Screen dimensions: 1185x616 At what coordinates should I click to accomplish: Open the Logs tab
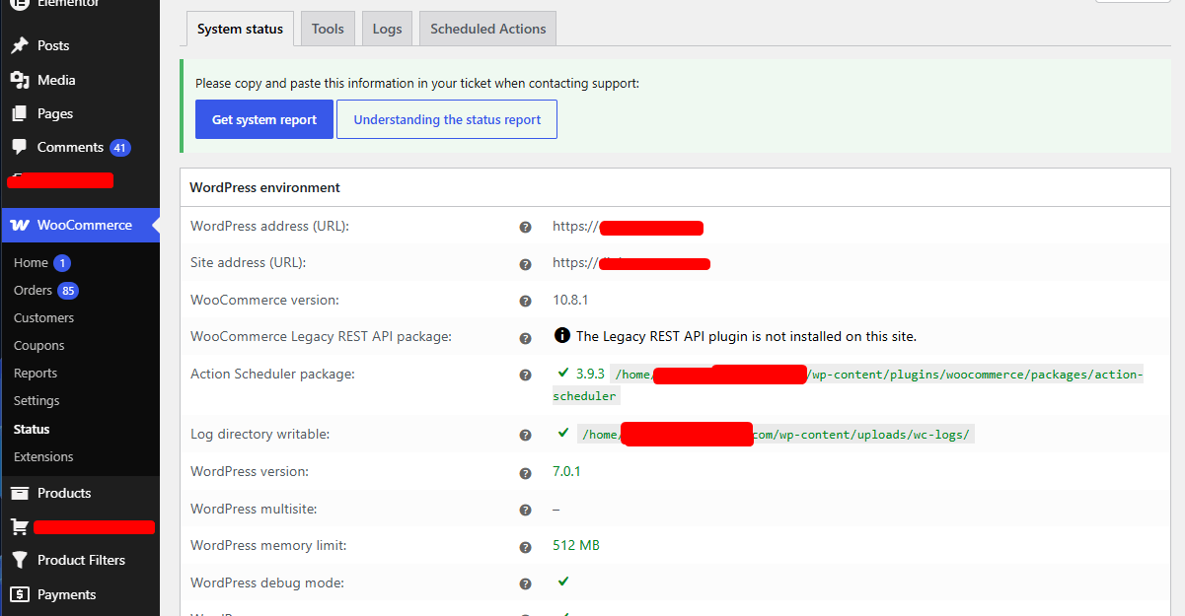click(x=387, y=29)
